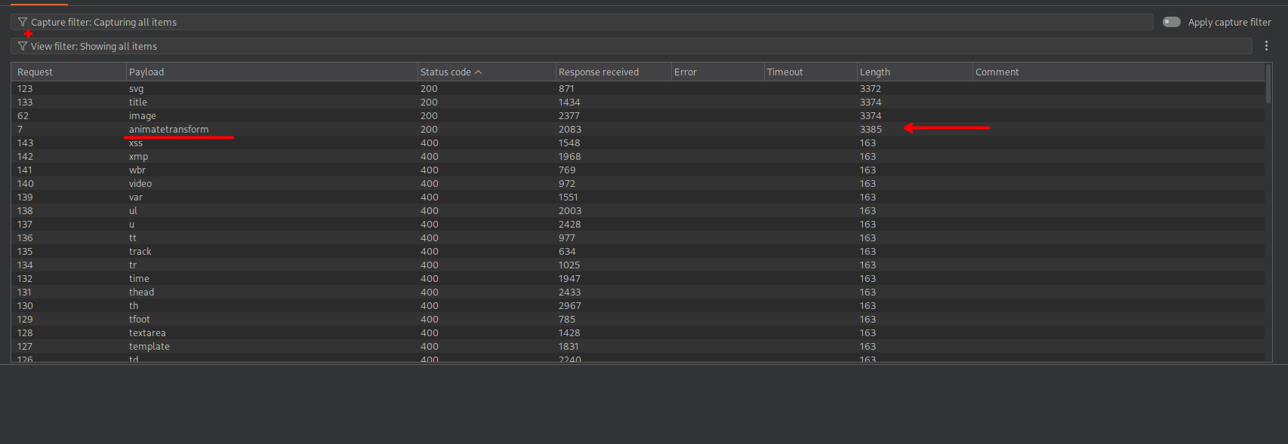Click the Request column header
This screenshot has width=1288, height=444.
[35, 72]
